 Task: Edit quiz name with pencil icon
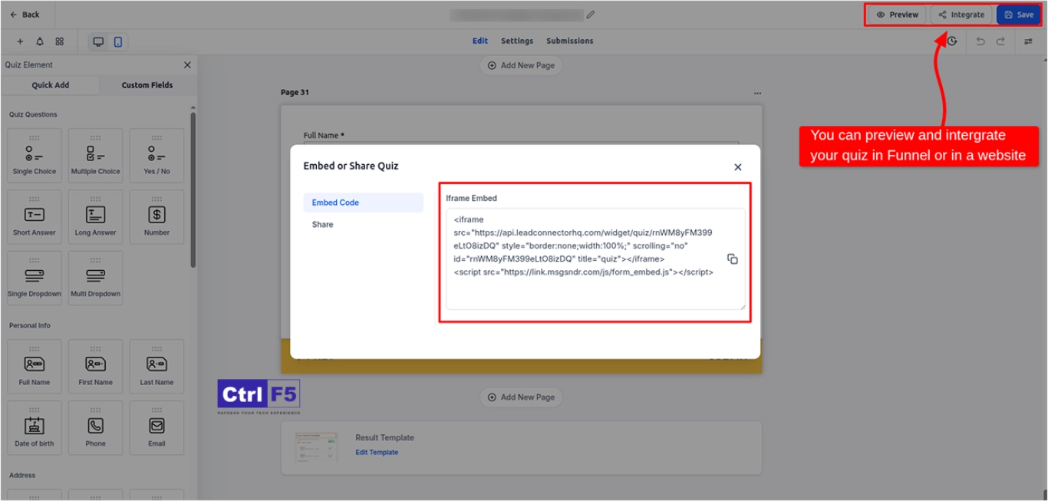pos(590,15)
